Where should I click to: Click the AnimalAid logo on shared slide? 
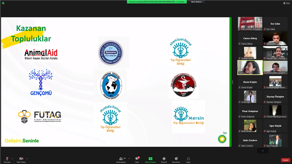pos(41,54)
